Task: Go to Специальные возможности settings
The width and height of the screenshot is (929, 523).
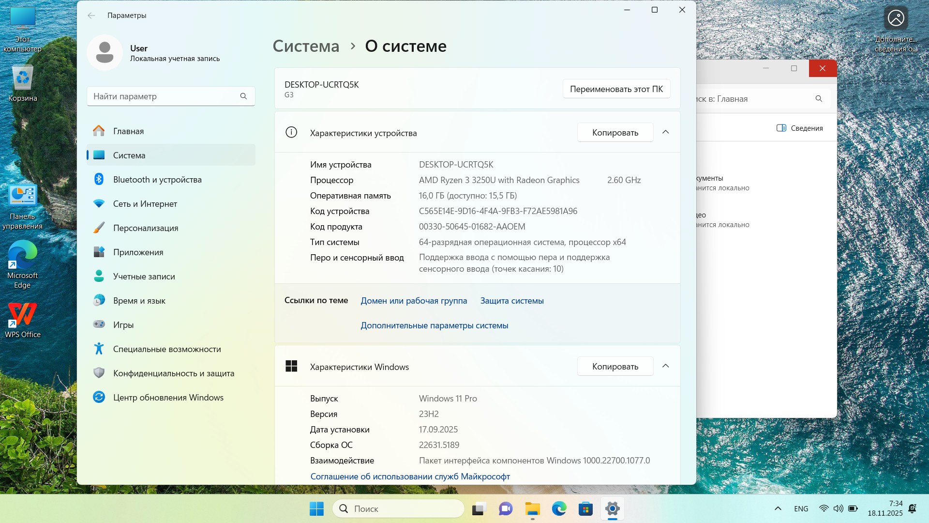Action: [167, 349]
